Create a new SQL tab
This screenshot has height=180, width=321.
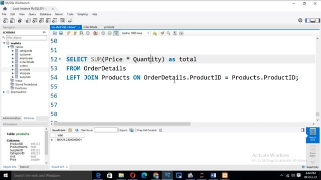pos(6,20)
